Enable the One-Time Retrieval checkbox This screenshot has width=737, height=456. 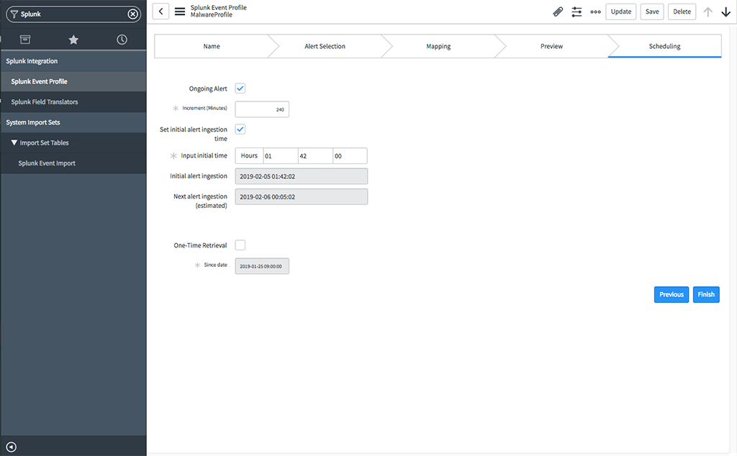[x=240, y=245]
